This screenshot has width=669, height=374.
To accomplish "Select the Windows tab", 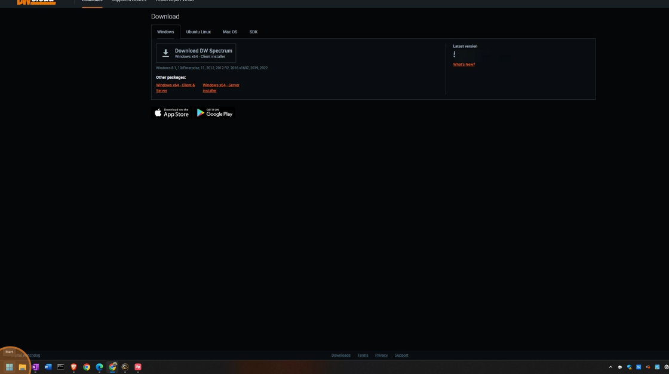I will click(165, 32).
